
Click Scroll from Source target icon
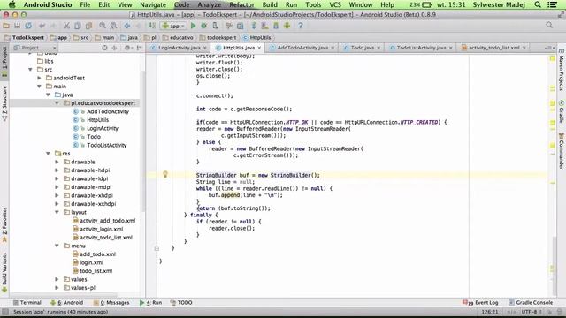coord(104,48)
